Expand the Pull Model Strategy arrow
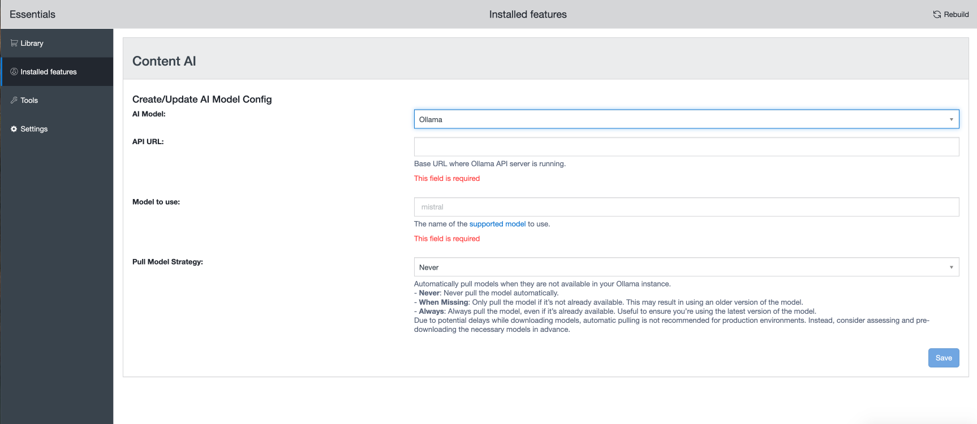977x424 pixels. coord(951,267)
